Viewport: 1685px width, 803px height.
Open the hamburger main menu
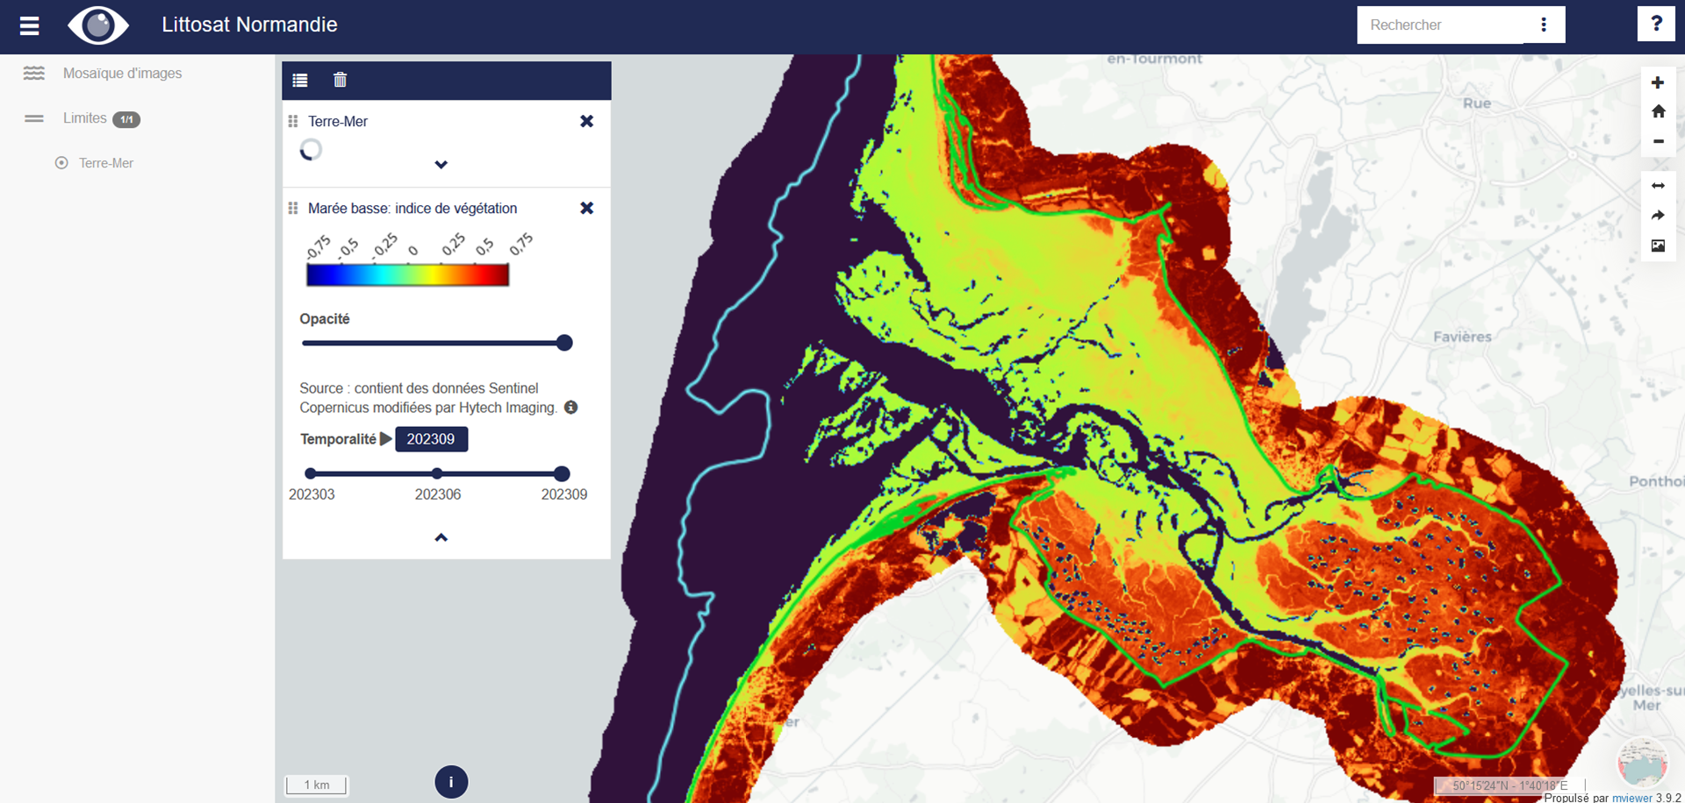click(30, 25)
